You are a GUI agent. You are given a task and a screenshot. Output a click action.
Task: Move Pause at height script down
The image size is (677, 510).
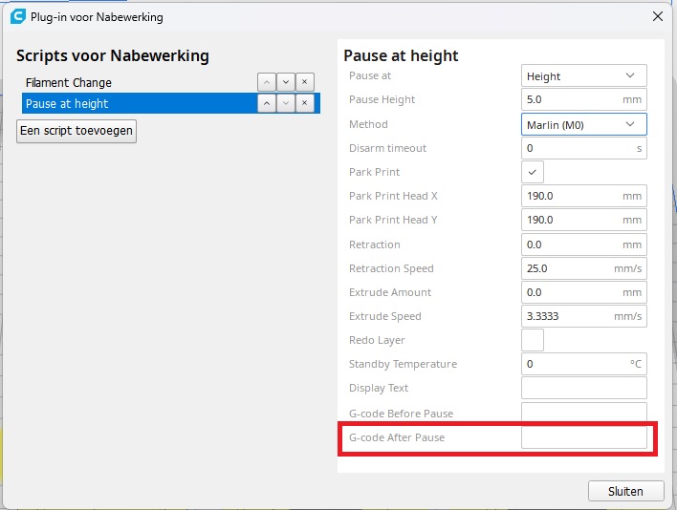coord(285,103)
